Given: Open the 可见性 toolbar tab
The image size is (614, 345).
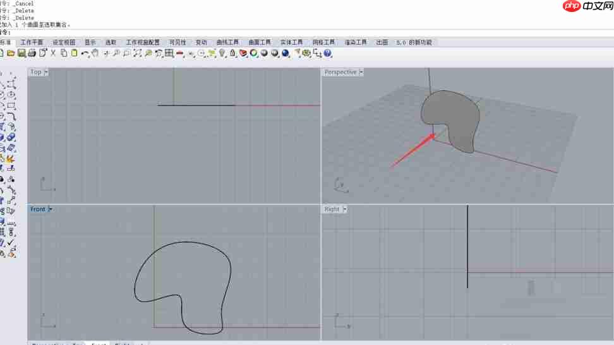Looking at the screenshot, I should (178, 42).
